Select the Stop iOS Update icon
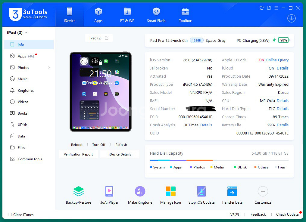 201,192
